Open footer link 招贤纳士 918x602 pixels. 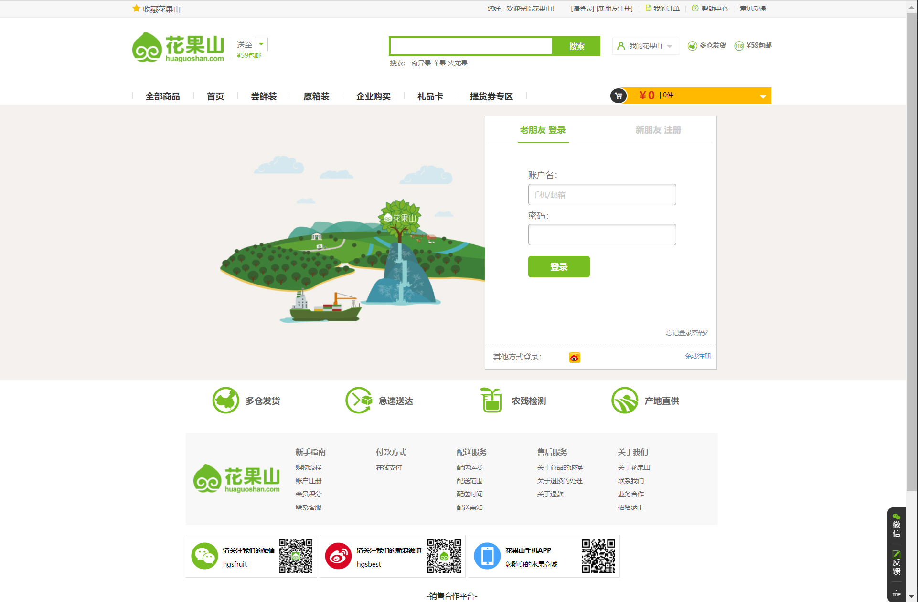coord(631,507)
